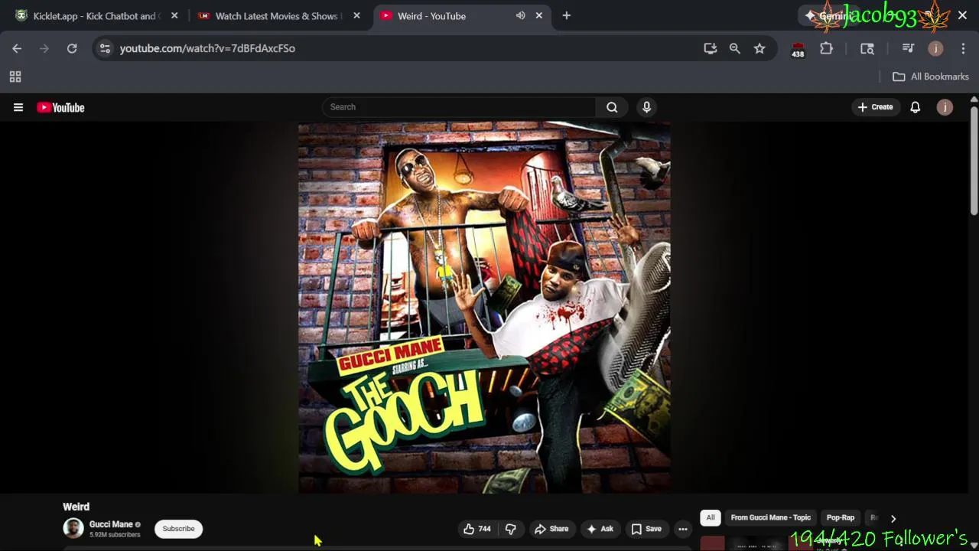Save the video to a playlist
979x551 pixels.
[646, 529]
